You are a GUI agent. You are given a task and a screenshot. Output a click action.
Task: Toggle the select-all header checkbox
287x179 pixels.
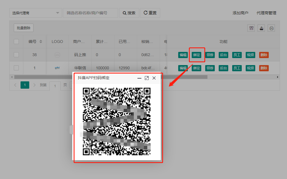tap(16, 42)
